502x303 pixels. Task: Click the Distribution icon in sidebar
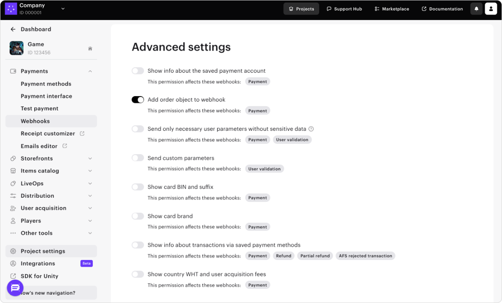point(13,196)
